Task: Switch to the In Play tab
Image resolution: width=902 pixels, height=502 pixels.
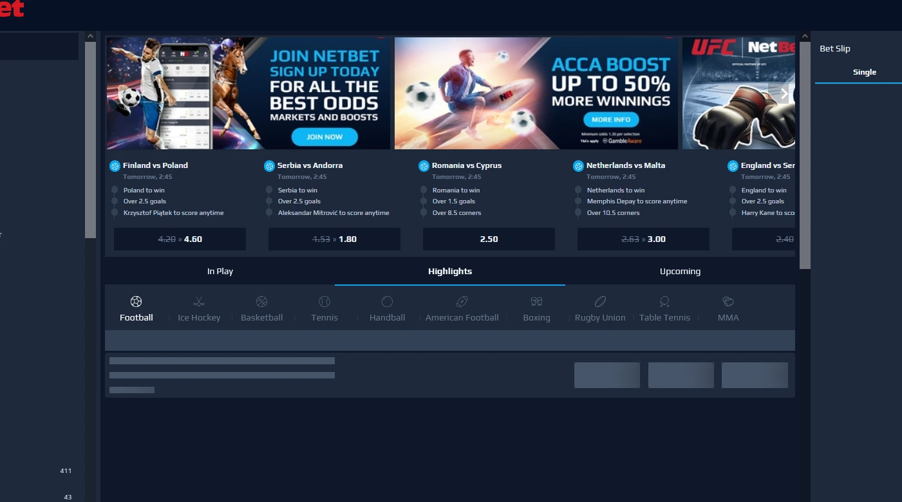Action: (x=220, y=271)
